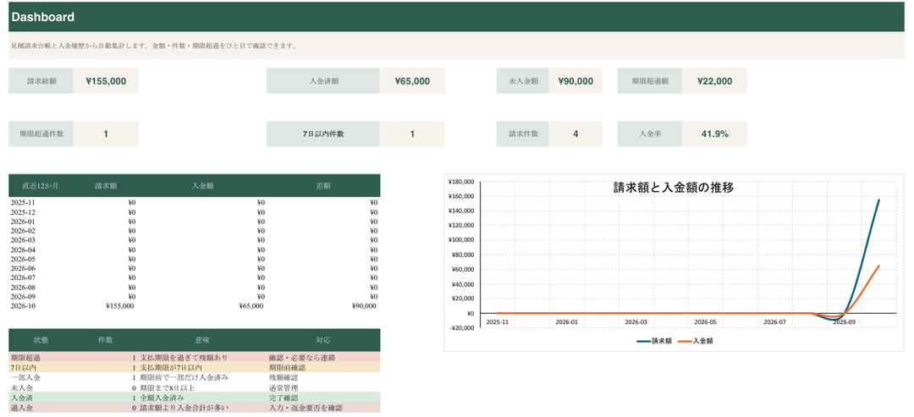Click the 2026-09 label on the chart's horizontal axis
Image resolution: width=914 pixels, height=417 pixels.
845,321
